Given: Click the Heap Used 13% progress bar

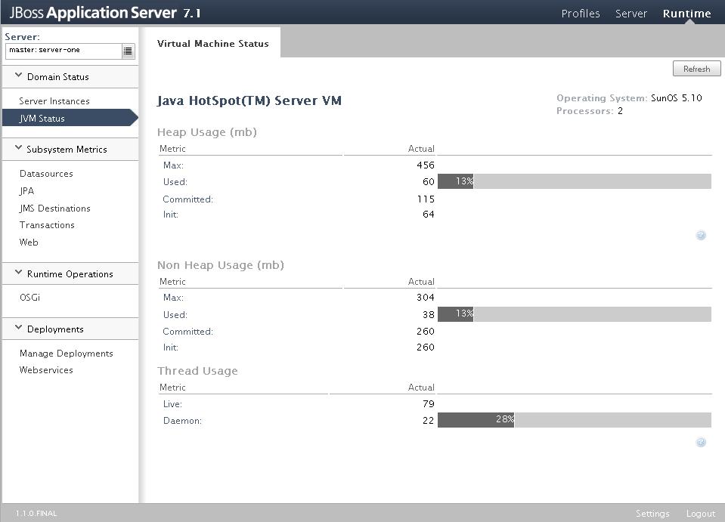Looking at the screenshot, I should tap(575, 181).
